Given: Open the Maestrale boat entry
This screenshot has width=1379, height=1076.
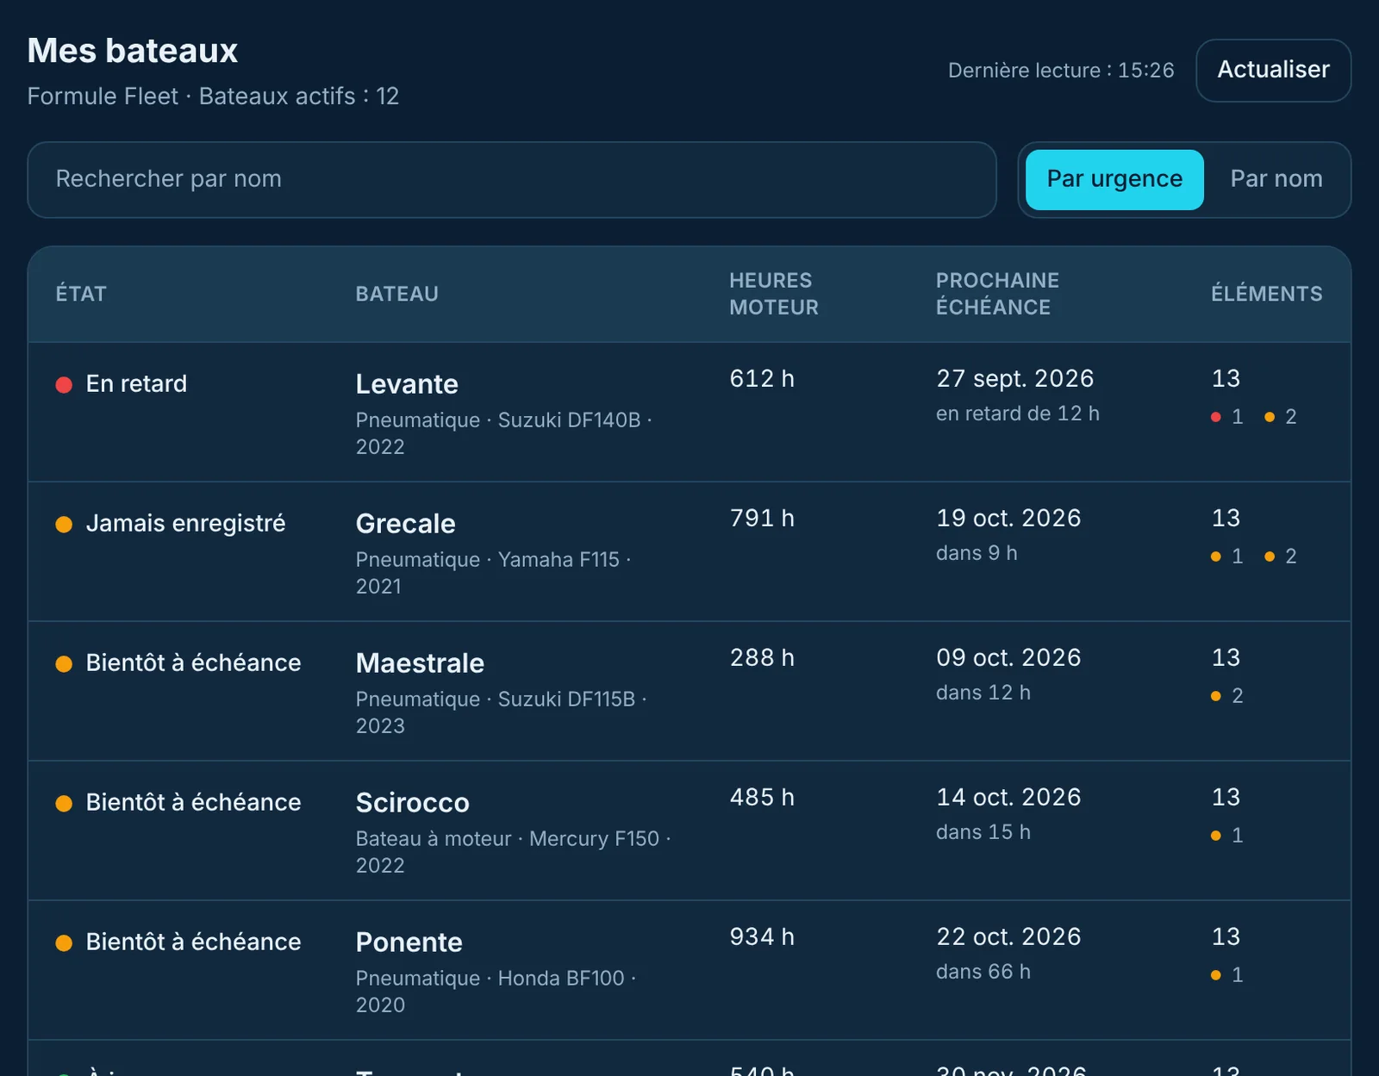Looking at the screenshot, I should (x=689, y=691).
